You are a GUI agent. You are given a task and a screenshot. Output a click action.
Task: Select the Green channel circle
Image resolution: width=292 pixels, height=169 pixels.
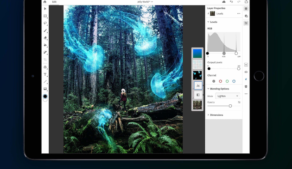pos(227,81)
